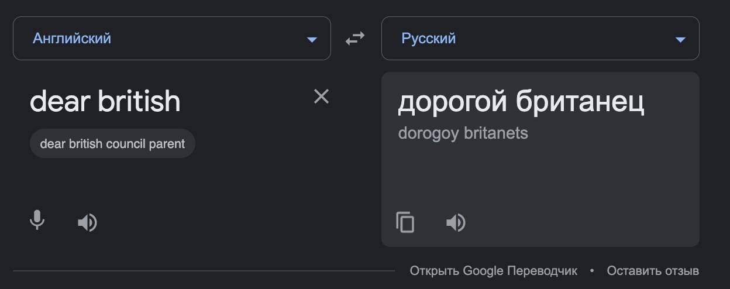Choose suggestion 'dear british council parent'
Image resolution: width=730 pixels, height=289 pixels.
pos(112,143)
